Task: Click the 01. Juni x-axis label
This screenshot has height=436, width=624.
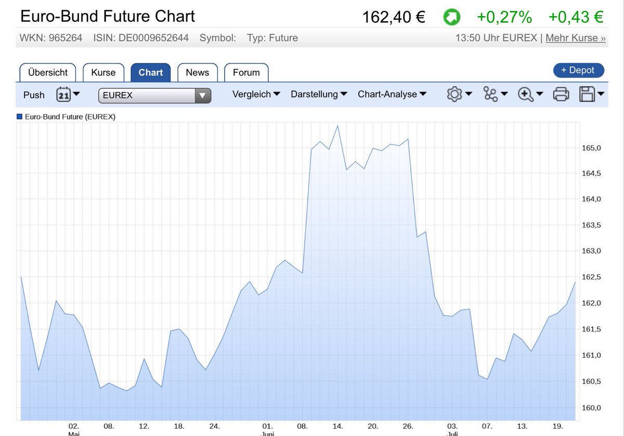Action: (x=267, y=429)
